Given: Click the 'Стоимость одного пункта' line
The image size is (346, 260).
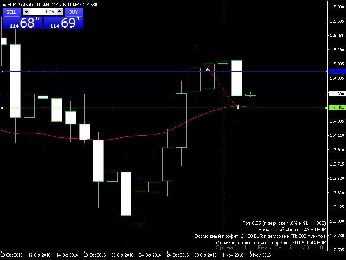Looking at the screenshot, I should pyautogui.click(x=271, y=243).
